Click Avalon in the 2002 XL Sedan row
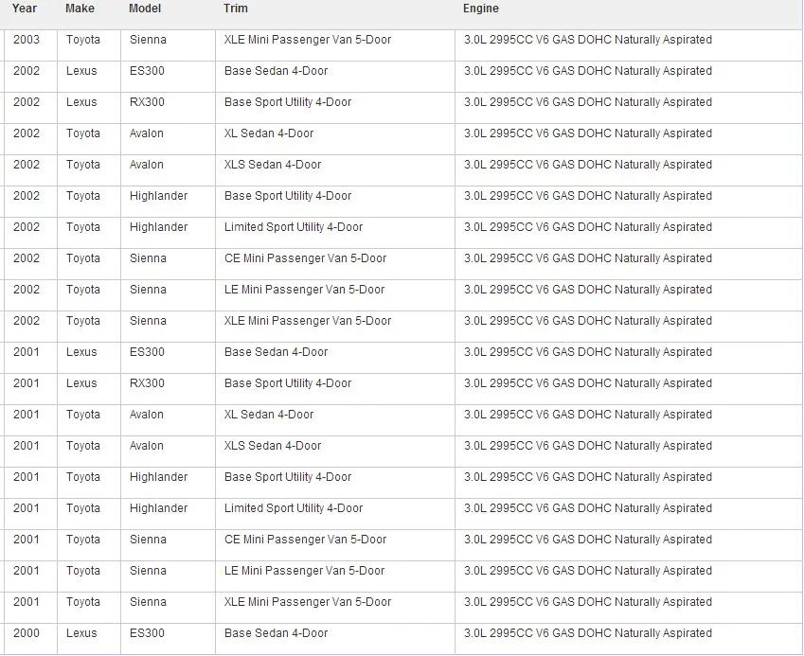The width and height of the screenshot is (804, 656). 147,133
